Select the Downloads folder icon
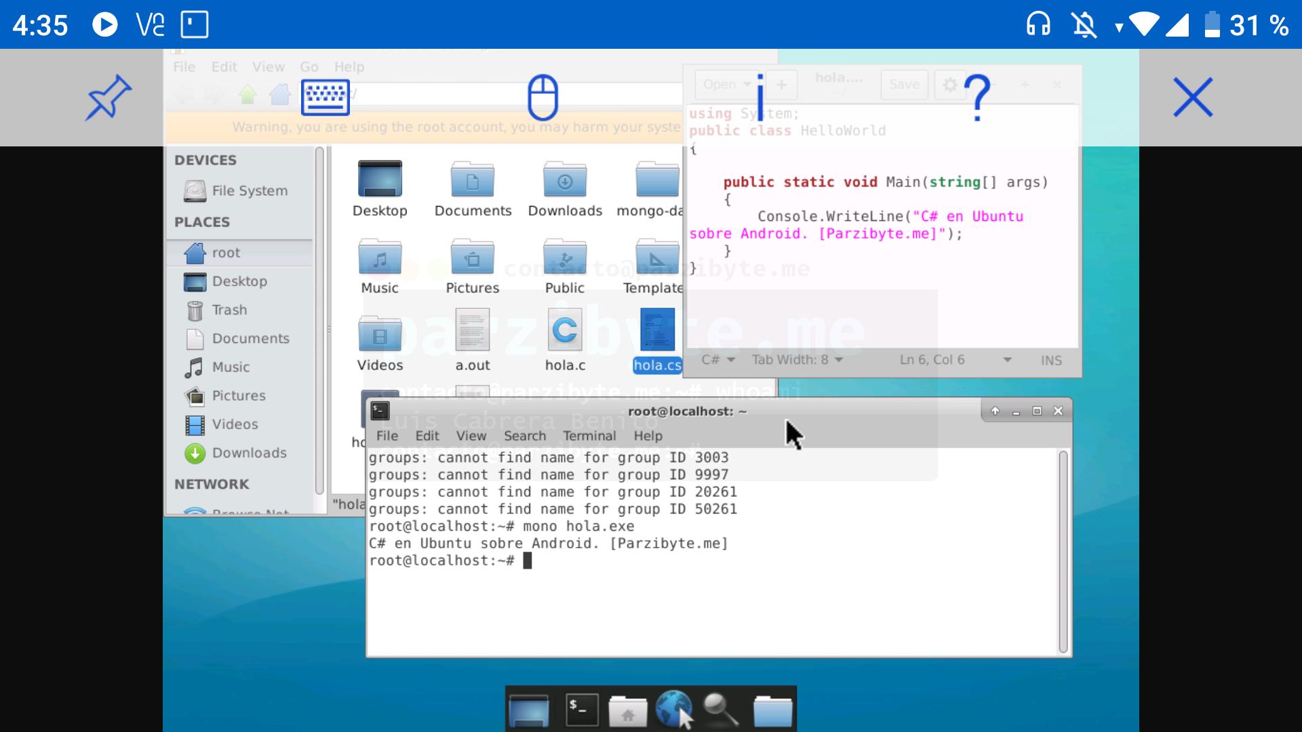The height and width of the screenshot is (732, 1302). (x=565, y=189)
